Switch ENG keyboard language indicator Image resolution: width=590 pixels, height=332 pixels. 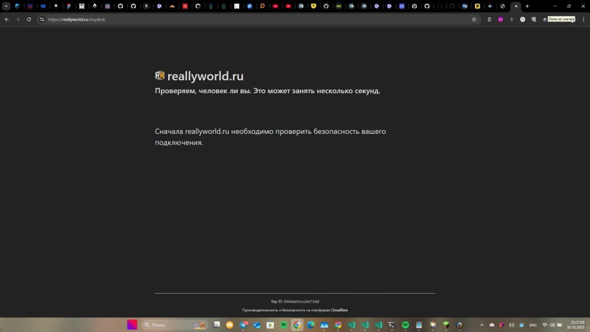533,325
